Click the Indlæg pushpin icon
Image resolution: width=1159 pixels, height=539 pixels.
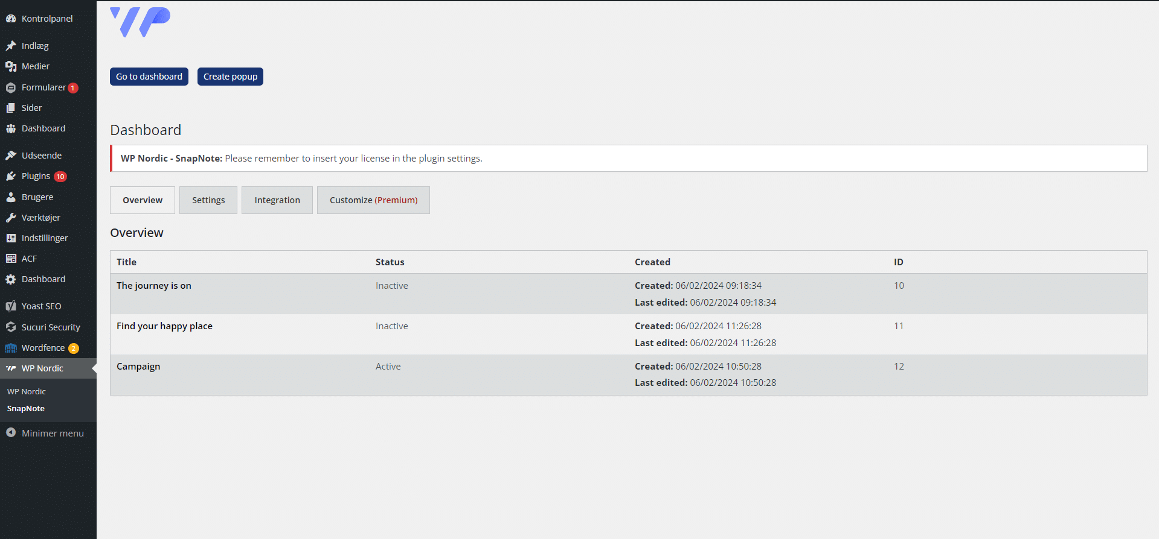coord(11,46)
